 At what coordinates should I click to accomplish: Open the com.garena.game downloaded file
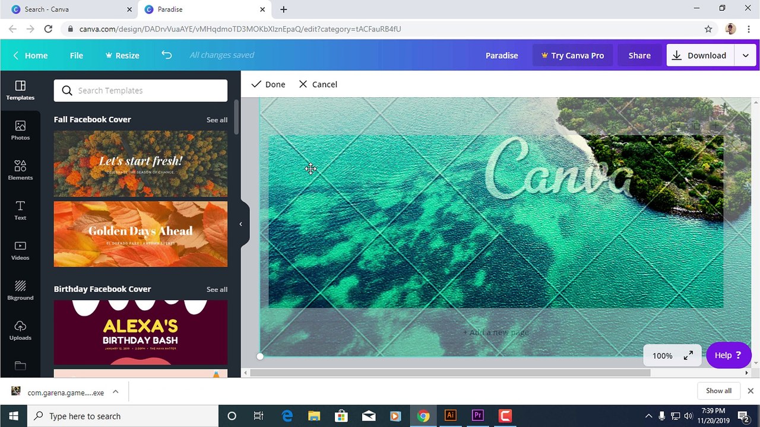tap(58, 392)
